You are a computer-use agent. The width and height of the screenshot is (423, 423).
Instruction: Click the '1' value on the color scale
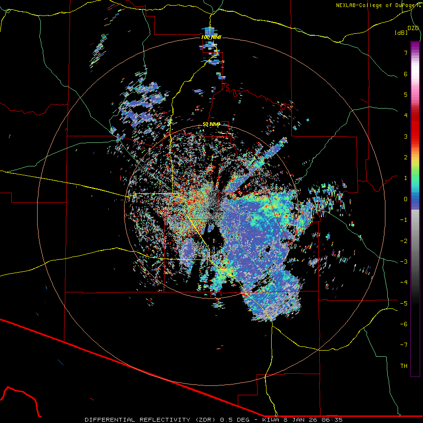pyautogui.click(x=406, y=178)
